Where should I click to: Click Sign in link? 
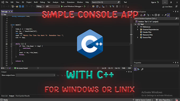pos(154,2)
